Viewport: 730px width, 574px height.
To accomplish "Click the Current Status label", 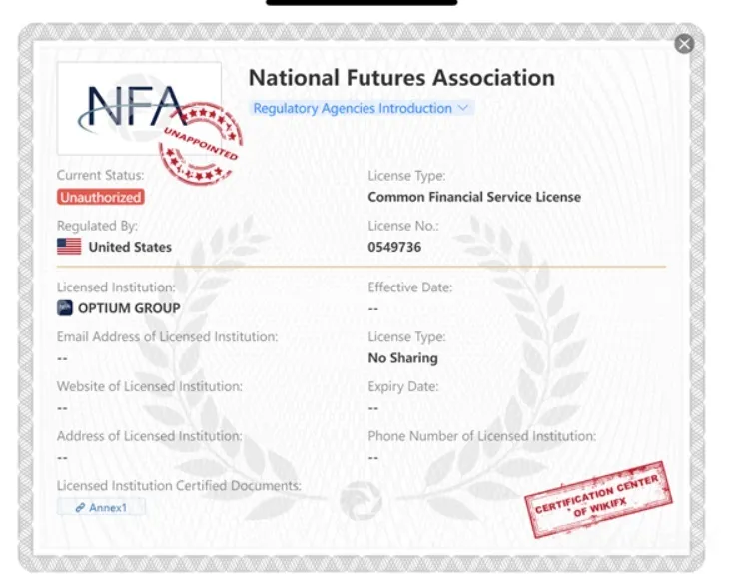I will [100, 175].
